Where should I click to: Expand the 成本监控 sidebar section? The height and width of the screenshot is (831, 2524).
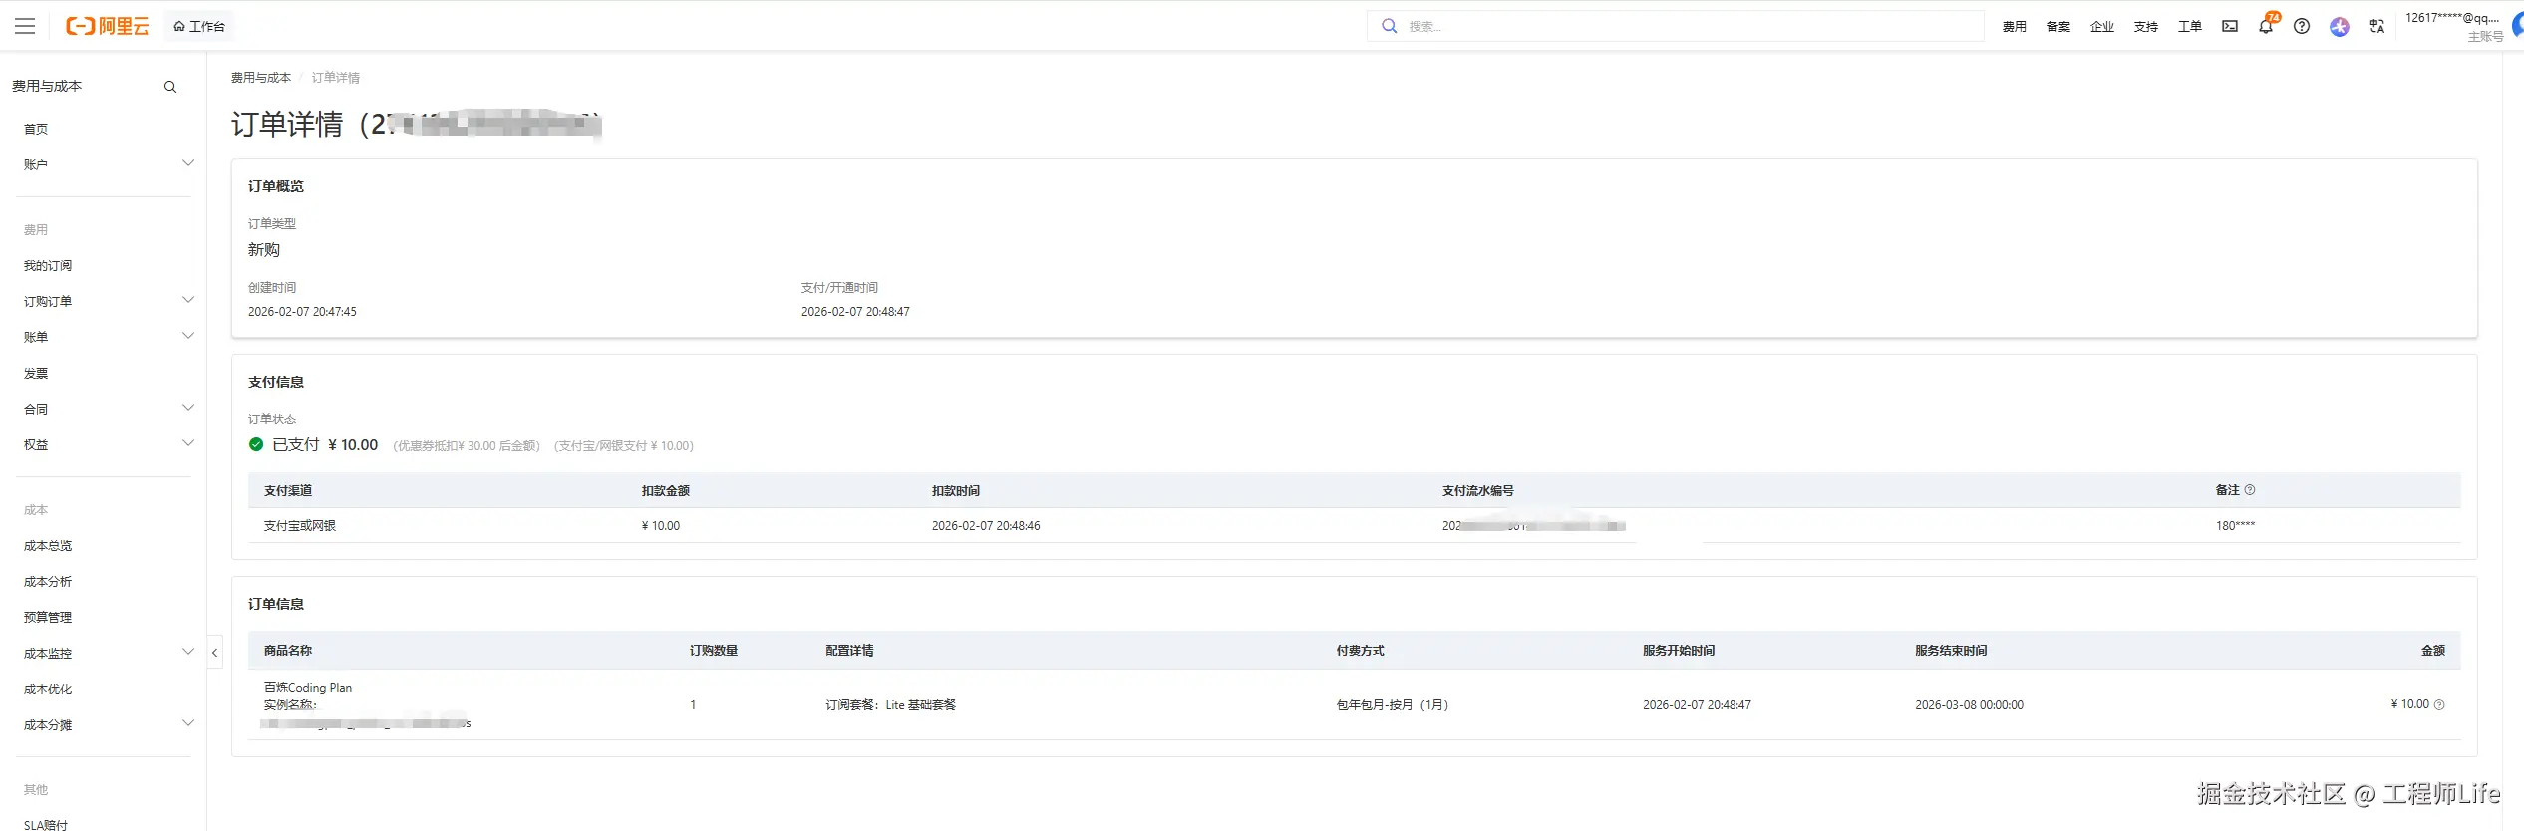pyautogui.click(x=108, y=653)
